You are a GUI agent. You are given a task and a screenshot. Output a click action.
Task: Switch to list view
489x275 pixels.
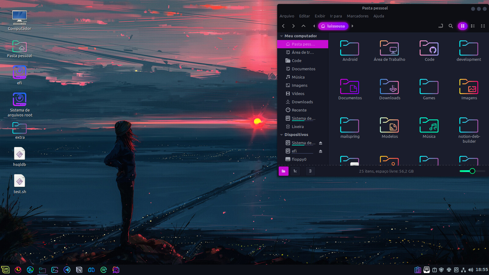point(473,26)
